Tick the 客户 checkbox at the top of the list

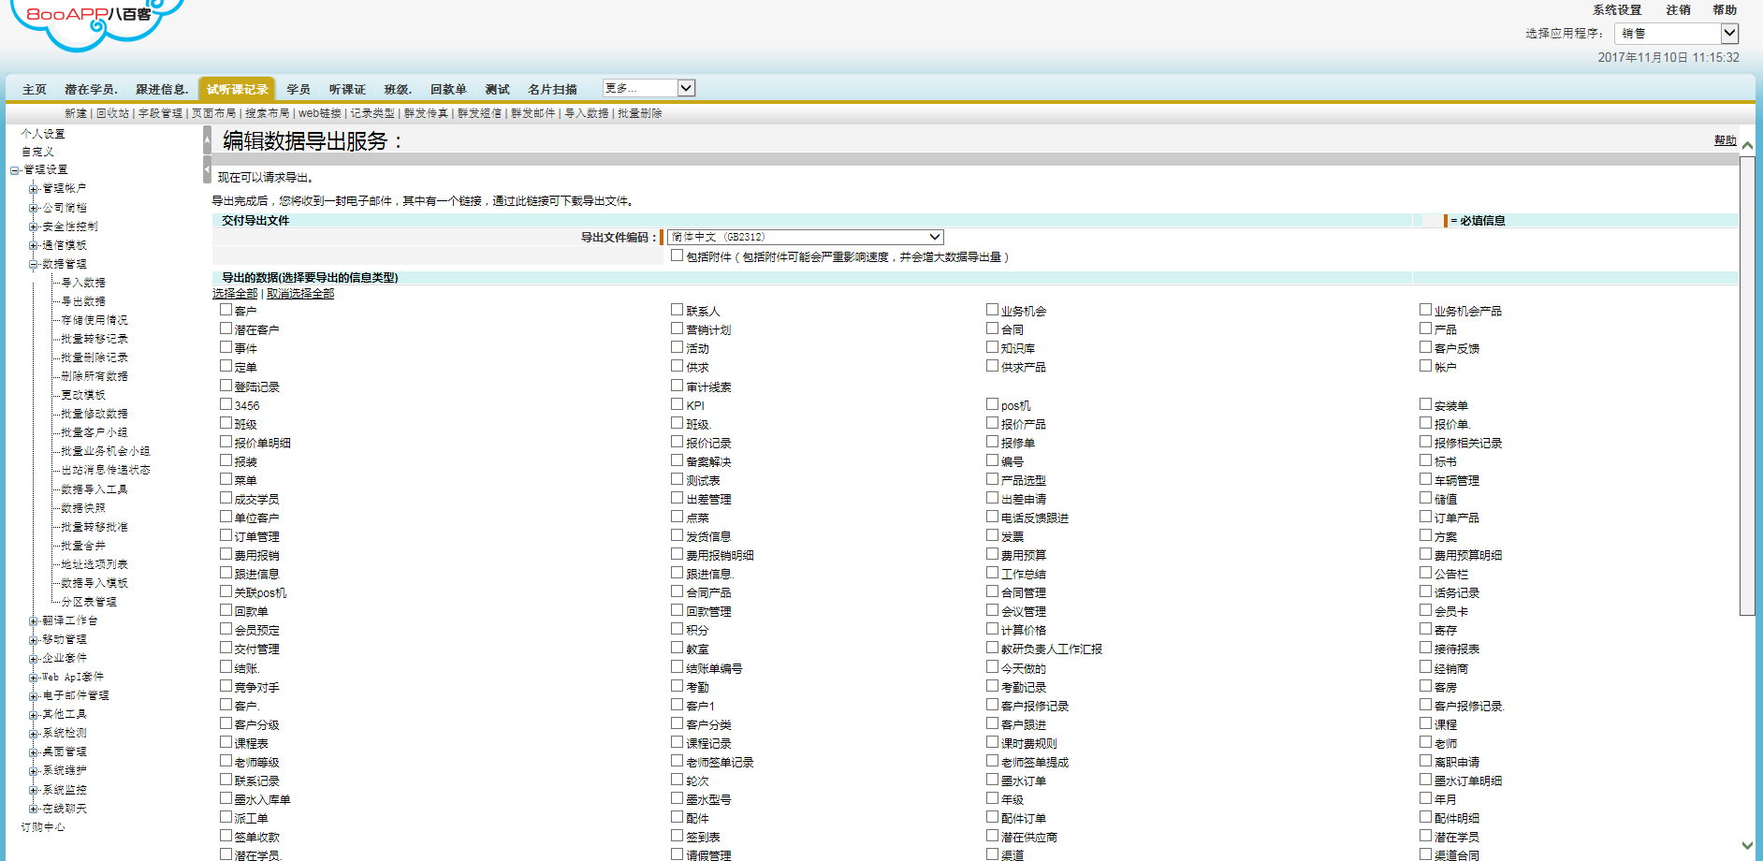tap(226, 310)
